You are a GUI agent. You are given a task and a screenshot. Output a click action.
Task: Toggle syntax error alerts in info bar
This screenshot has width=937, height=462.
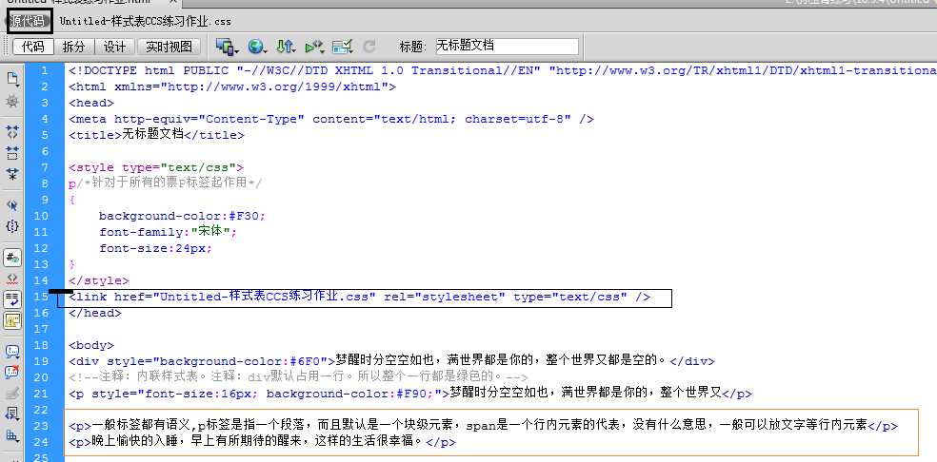(12, 321)
